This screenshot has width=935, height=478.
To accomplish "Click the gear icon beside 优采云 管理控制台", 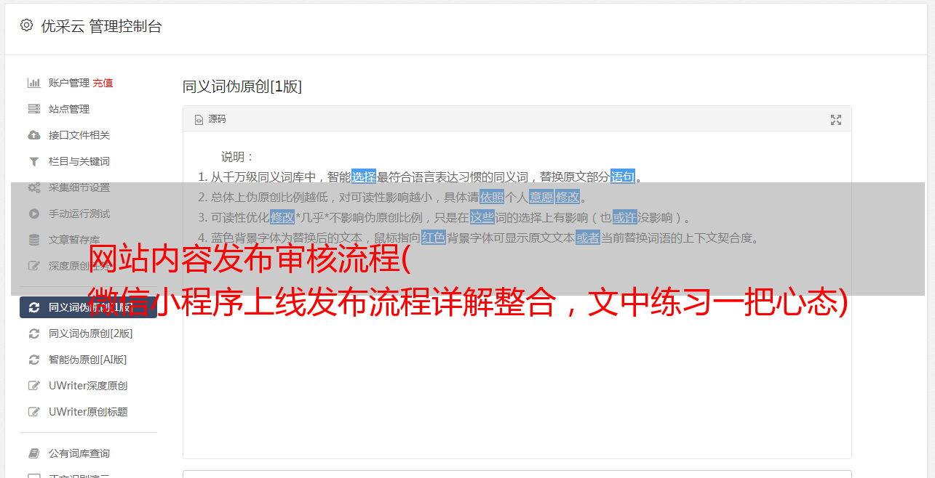I will [x=27, y=25].
